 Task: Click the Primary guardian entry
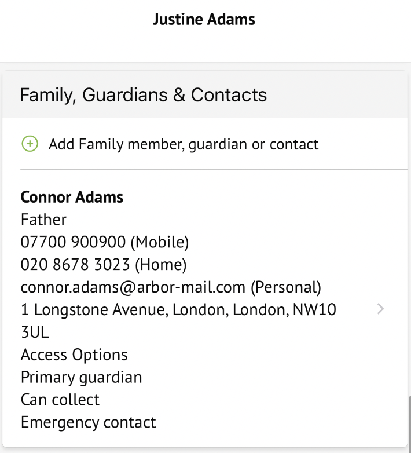[81, 377]
